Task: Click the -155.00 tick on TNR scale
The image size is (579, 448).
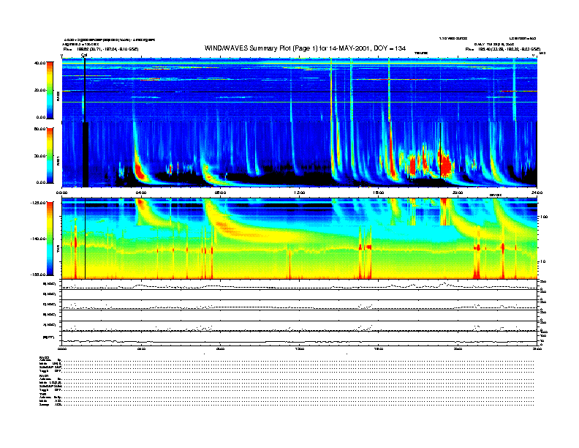Action: (39, 276)
